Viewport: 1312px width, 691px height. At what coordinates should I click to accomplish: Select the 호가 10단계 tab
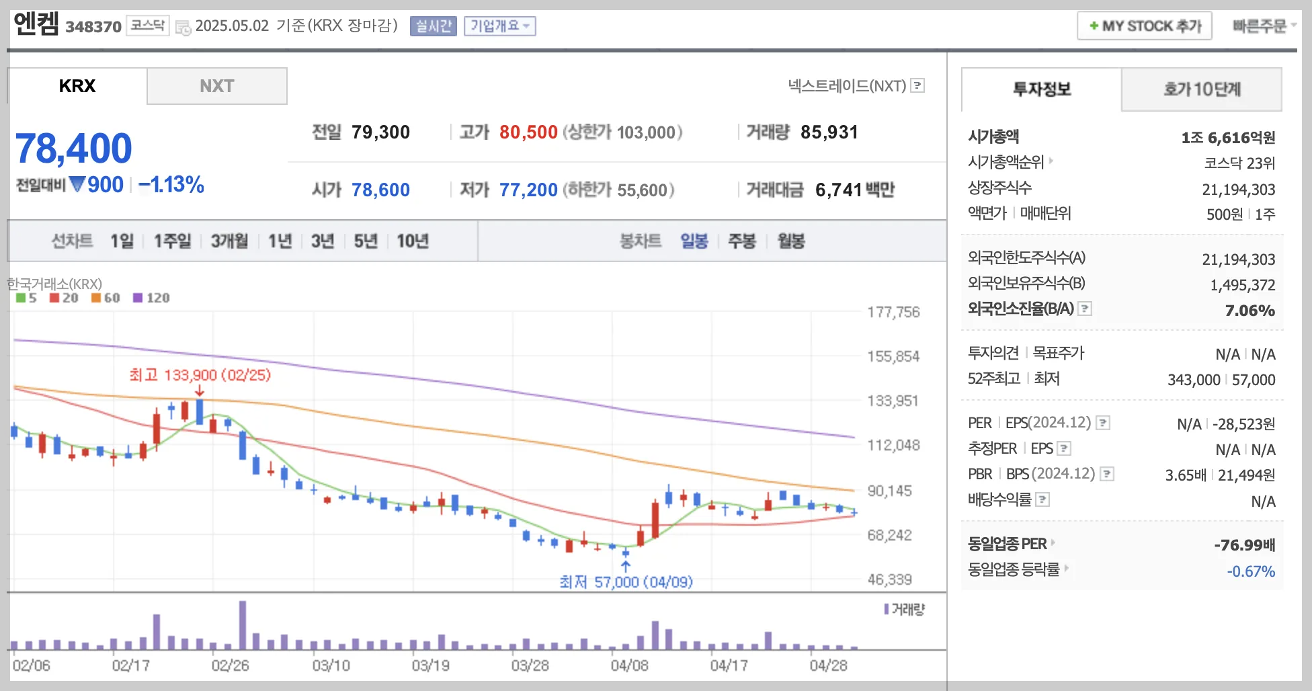click(1202, 89)
